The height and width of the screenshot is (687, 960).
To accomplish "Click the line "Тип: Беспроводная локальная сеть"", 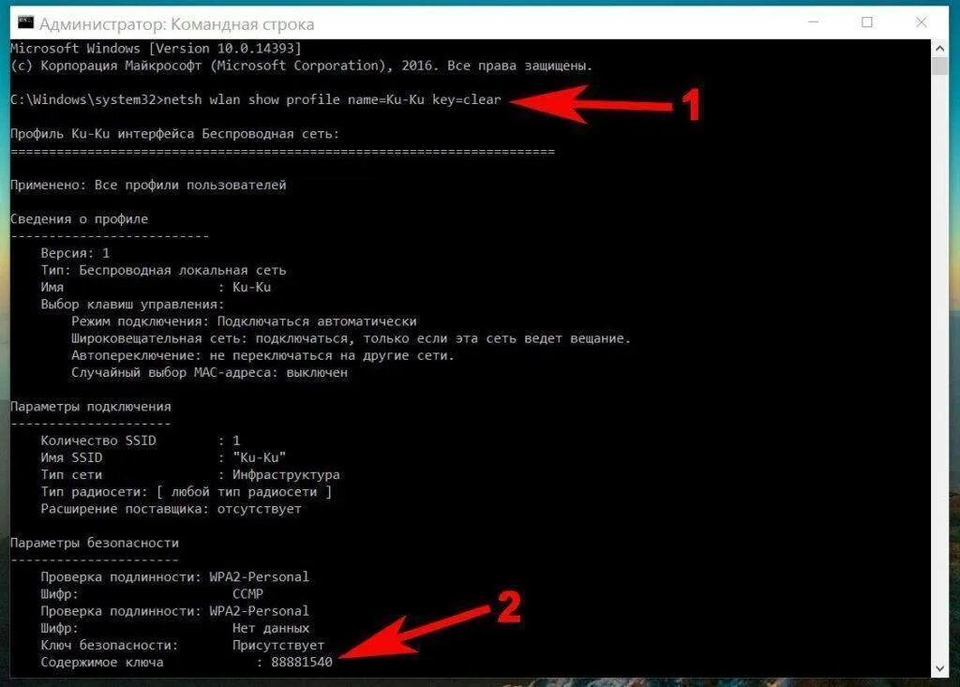I will 163,270.
